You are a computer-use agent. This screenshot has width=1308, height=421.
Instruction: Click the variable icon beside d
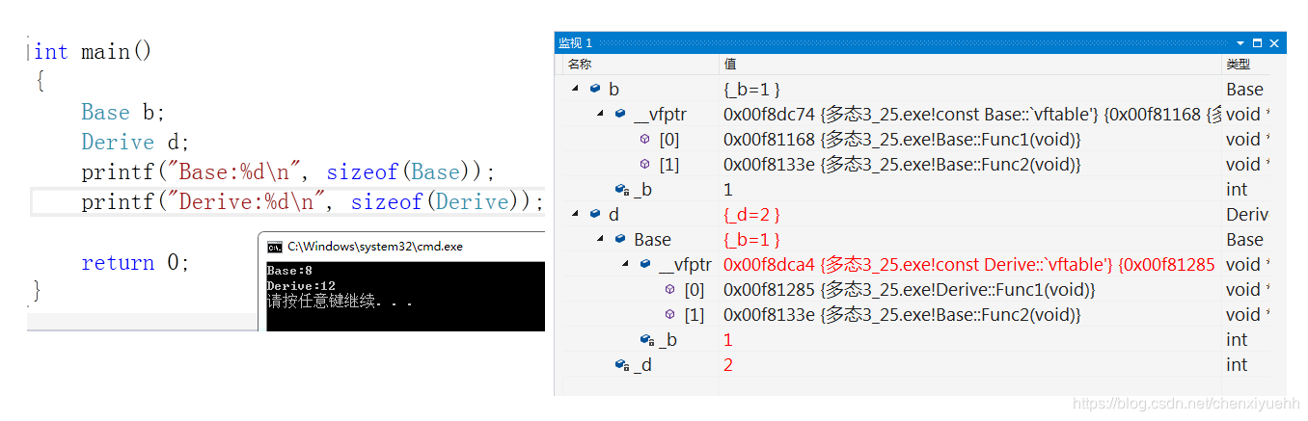pyautogui.click(x=595, y=214)
